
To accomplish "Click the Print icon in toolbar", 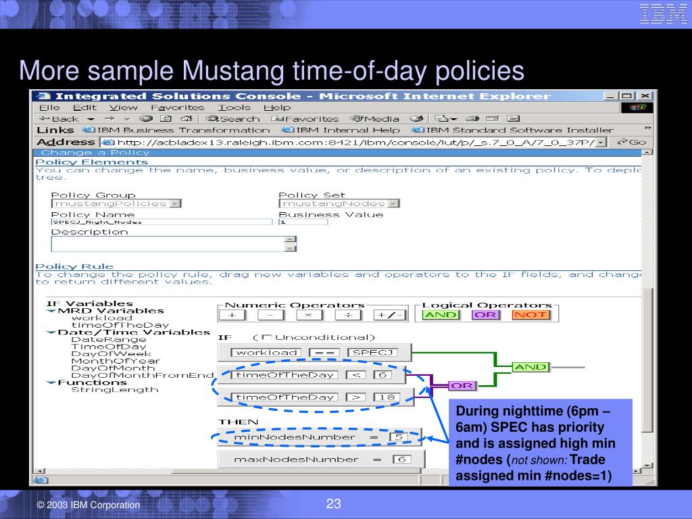I will [472, 118].
